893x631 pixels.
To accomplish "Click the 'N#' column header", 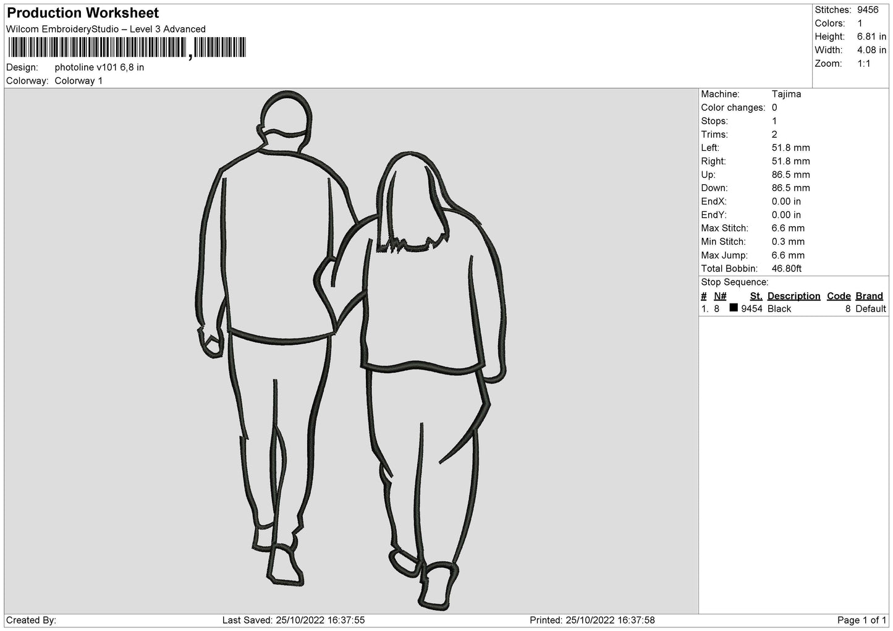I will (x=720, y=296).
